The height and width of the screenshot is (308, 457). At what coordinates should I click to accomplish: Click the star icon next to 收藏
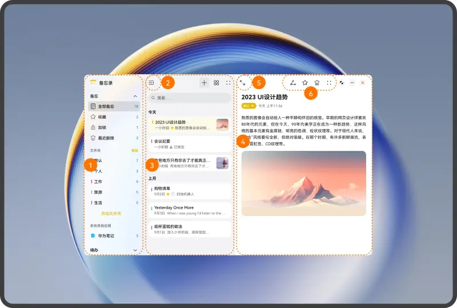[93, 117]
